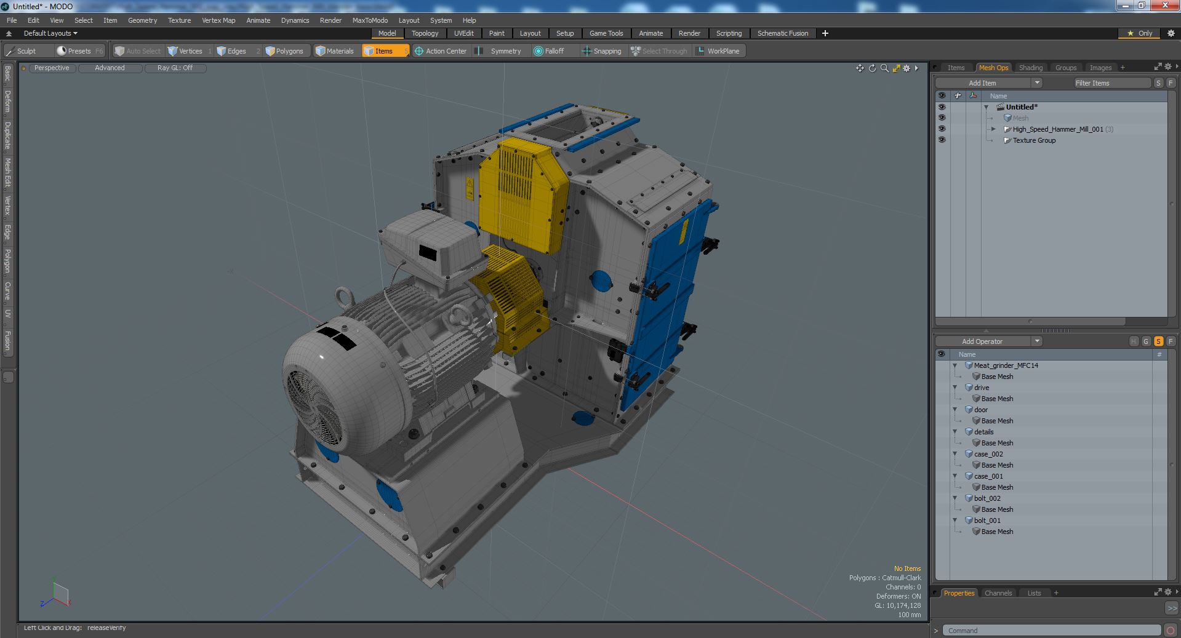Click the viewport maximize arrow icon
1181x638 pixels.
[896, 68]
